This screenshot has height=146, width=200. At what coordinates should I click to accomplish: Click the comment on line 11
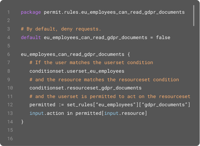pyautogui.click(x=110, y=96)
